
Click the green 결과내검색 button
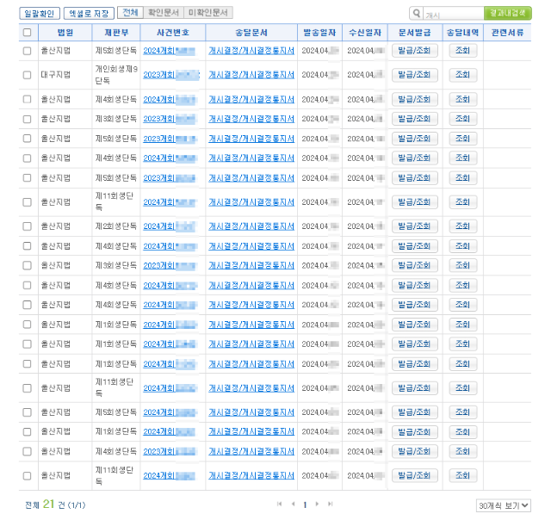point(508,14)
